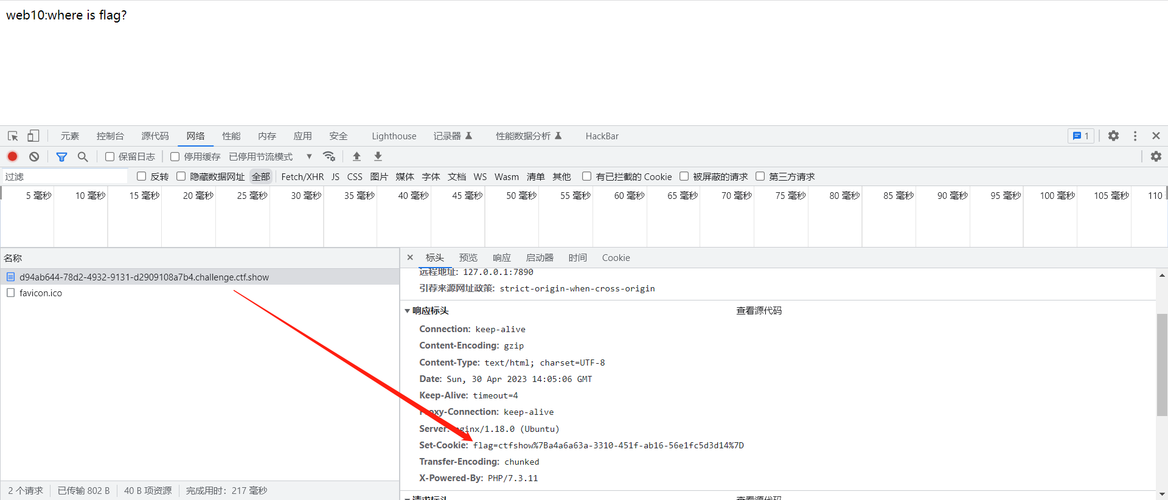1168x500 pixels.
Task: Open the network search magnifier
Action: (83, 156)
